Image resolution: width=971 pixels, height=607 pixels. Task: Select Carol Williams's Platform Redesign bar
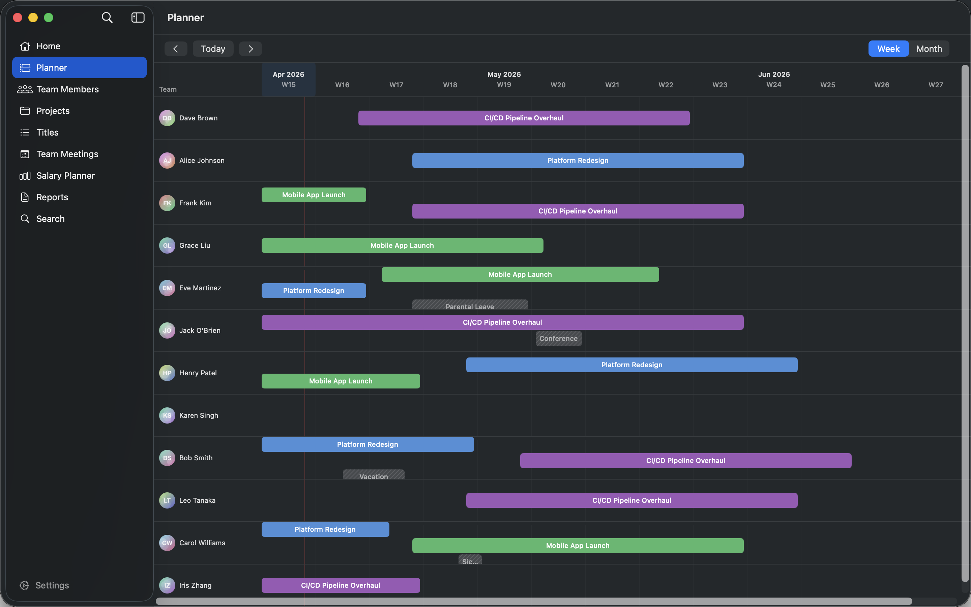[325, 529]
